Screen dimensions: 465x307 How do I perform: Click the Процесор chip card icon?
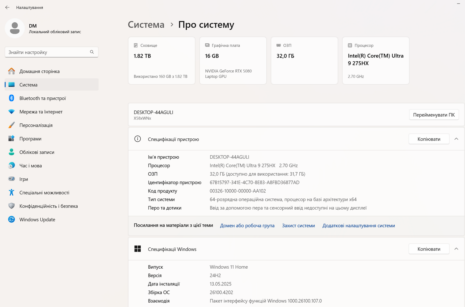(350, 45)
